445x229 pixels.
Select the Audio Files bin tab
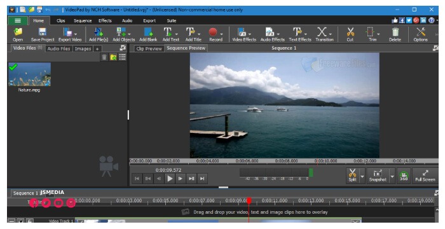click(x=58, y=48)
